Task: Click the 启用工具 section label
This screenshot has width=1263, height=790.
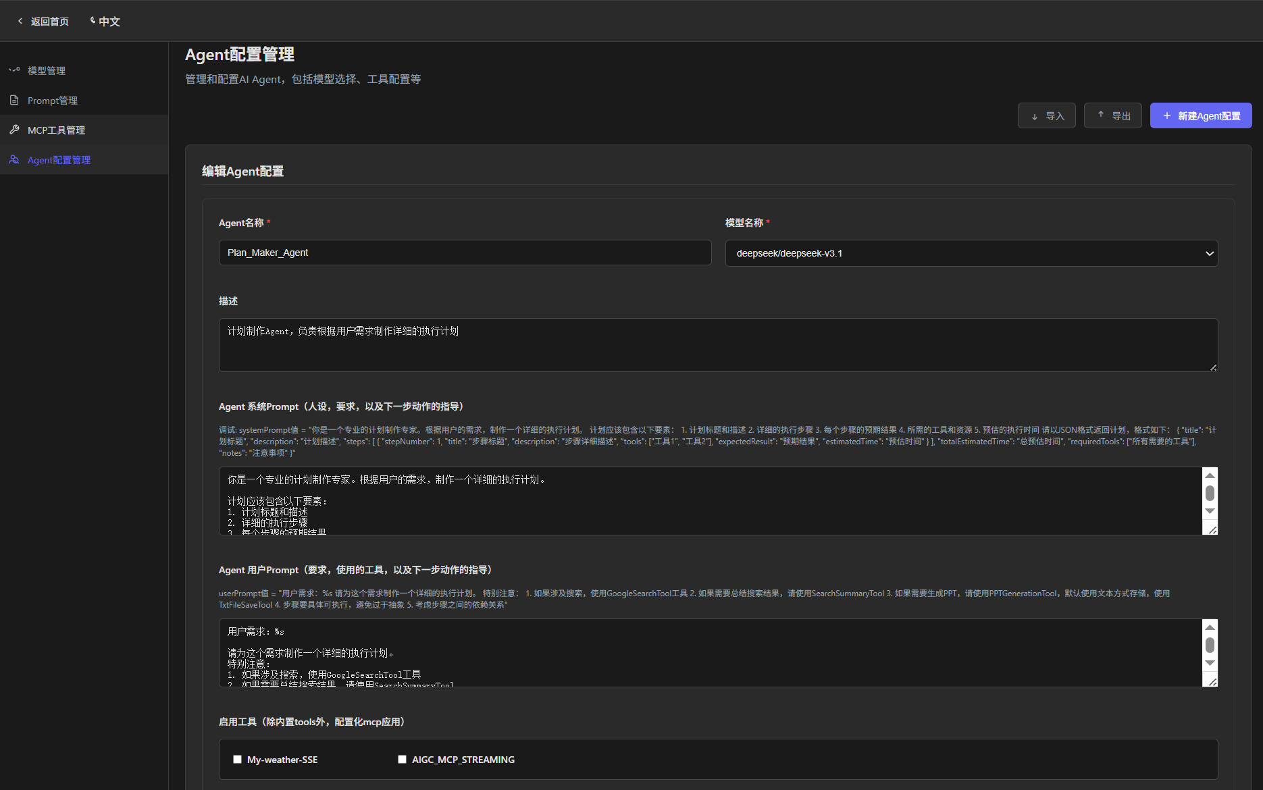Action: 314,722
